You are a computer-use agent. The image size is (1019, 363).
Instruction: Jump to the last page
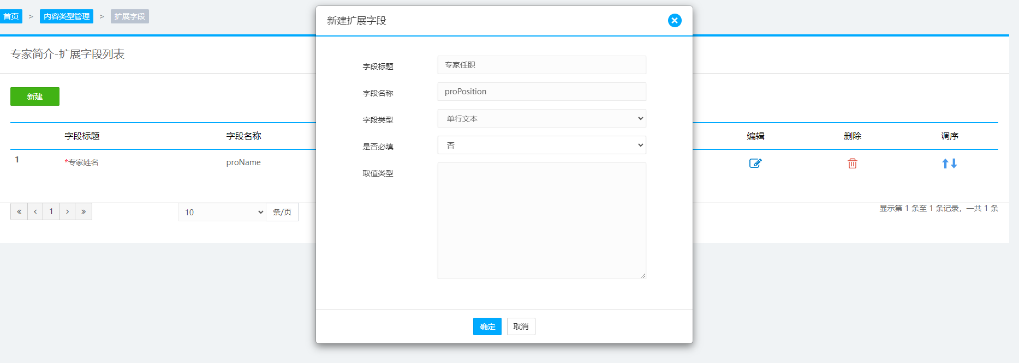coord(84,211)
